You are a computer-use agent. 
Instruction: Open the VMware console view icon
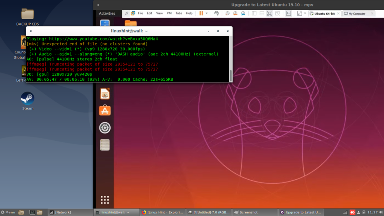288,13
